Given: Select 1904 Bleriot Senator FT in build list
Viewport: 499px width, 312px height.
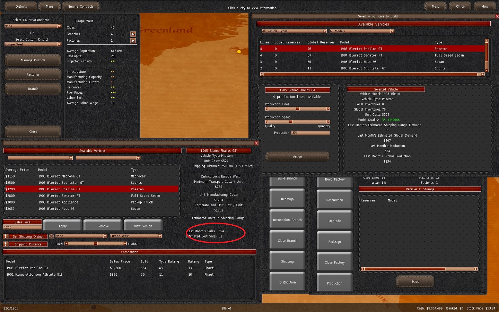Looking at the screenshot, I should click(x=361, y=55).
